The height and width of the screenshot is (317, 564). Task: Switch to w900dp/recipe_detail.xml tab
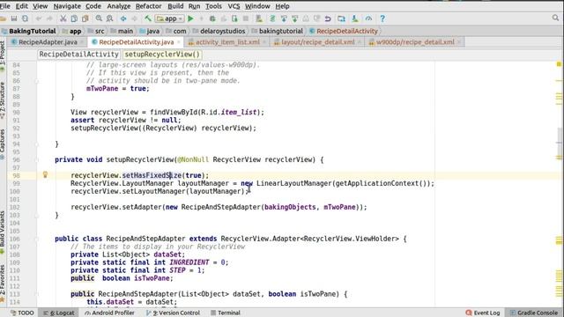click(x=415, y=42)
